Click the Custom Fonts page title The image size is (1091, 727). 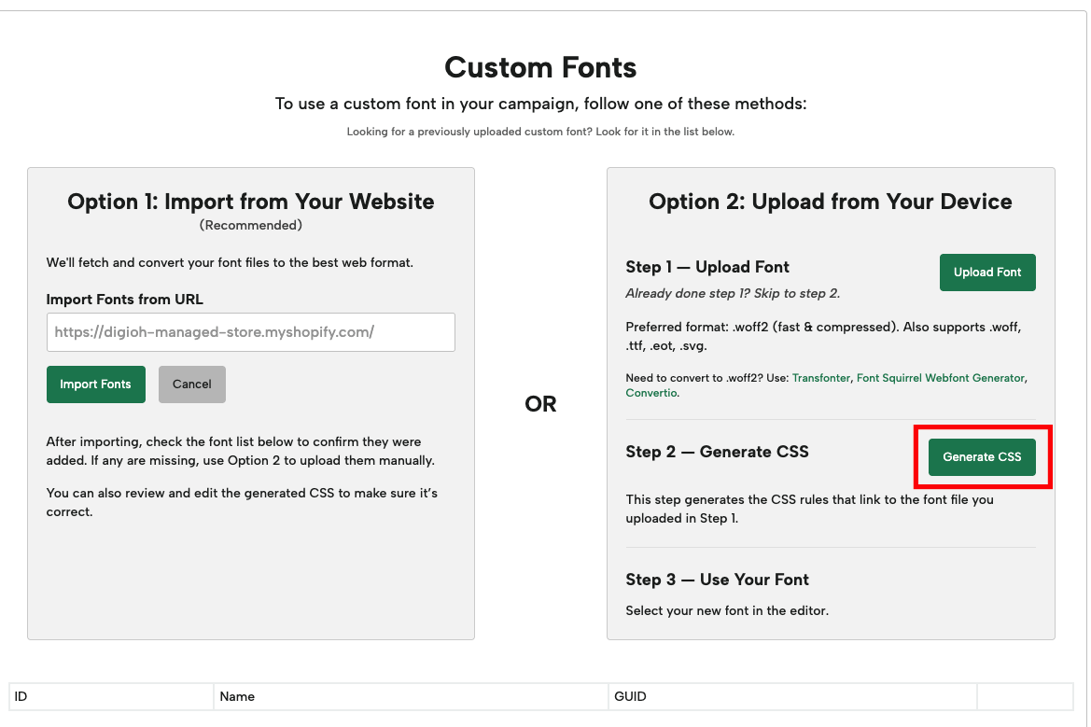[x=540, y=67]
